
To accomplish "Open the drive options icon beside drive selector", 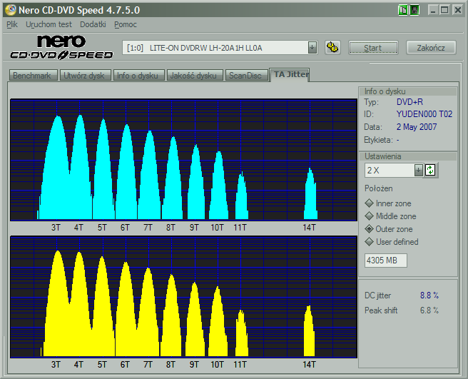I will coord(332,48).
